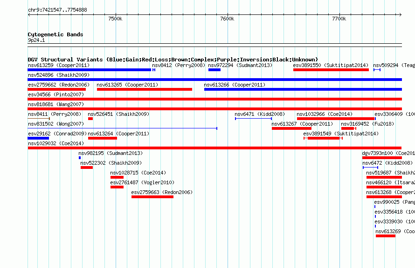
Task: Open the nsv613265 (Cooper2011) variant
Action: coord(127,85)
